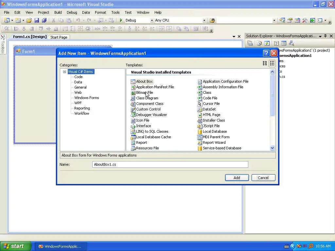Switch to the Start Page tab

pos(59,37)
